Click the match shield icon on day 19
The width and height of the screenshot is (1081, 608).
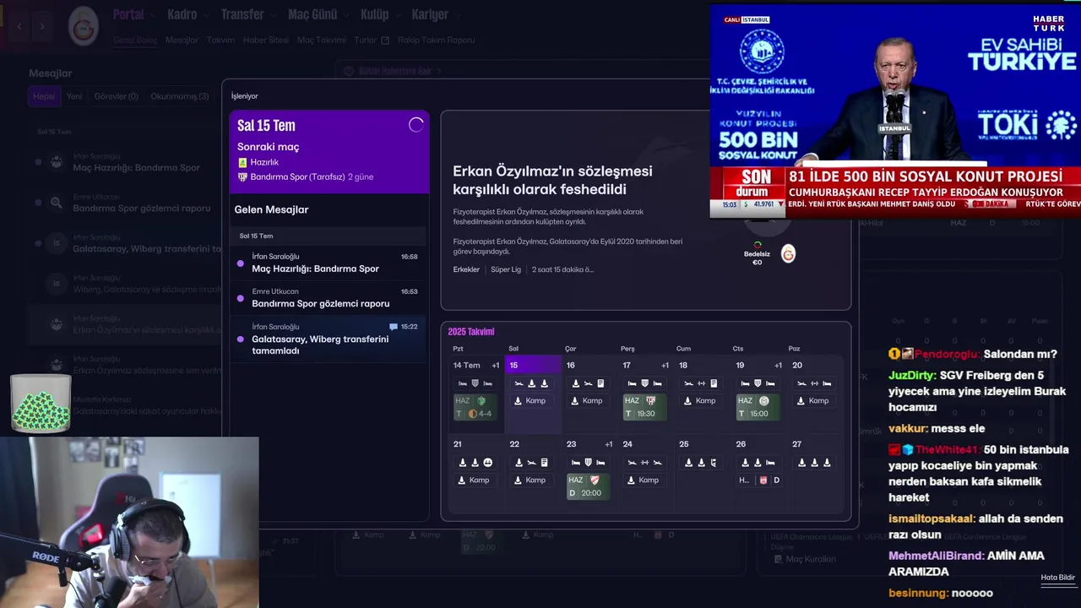tap(757, 383)
